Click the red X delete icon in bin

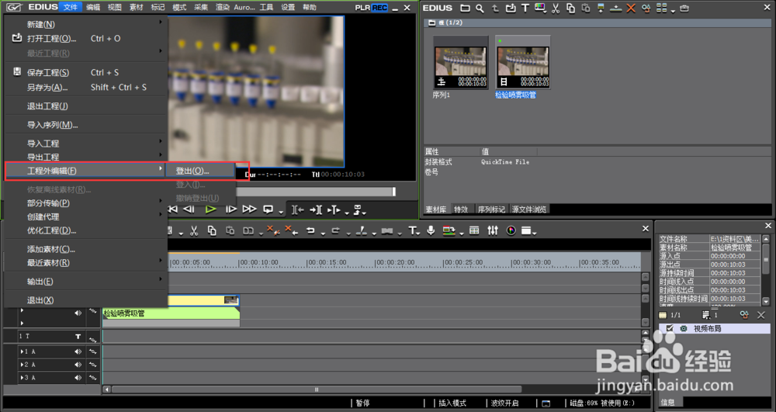(630, 8)
